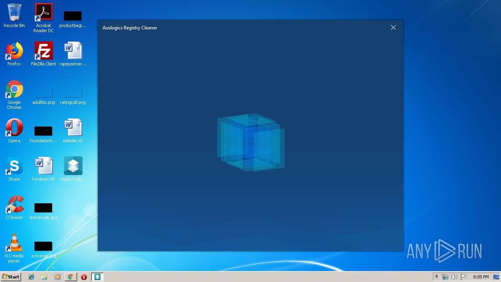Click the Show Desktop tray button

tap(497, 277)
